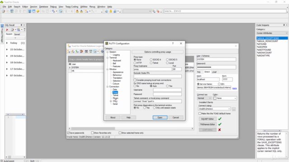Screen dimensions: 289x162
Task: Open the Cursor Attributes category dropdown
Action: 272,33
